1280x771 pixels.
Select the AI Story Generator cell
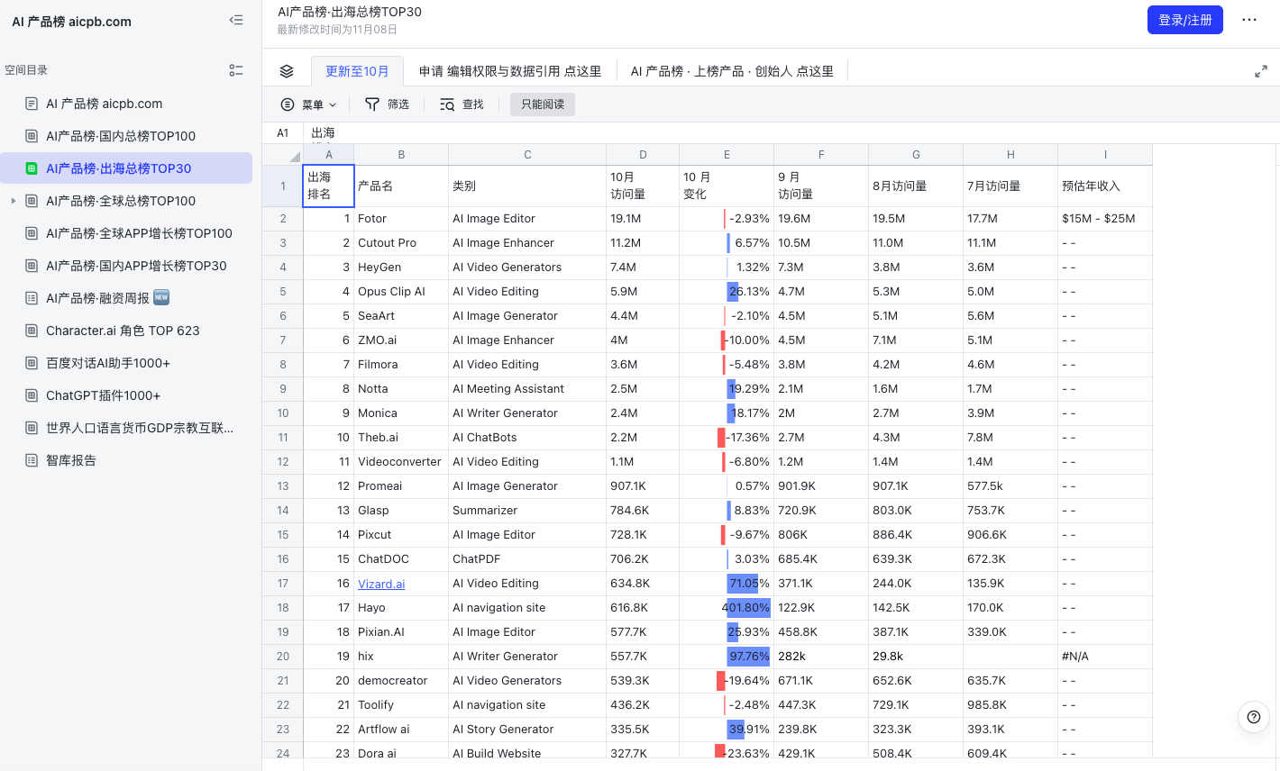527,730
